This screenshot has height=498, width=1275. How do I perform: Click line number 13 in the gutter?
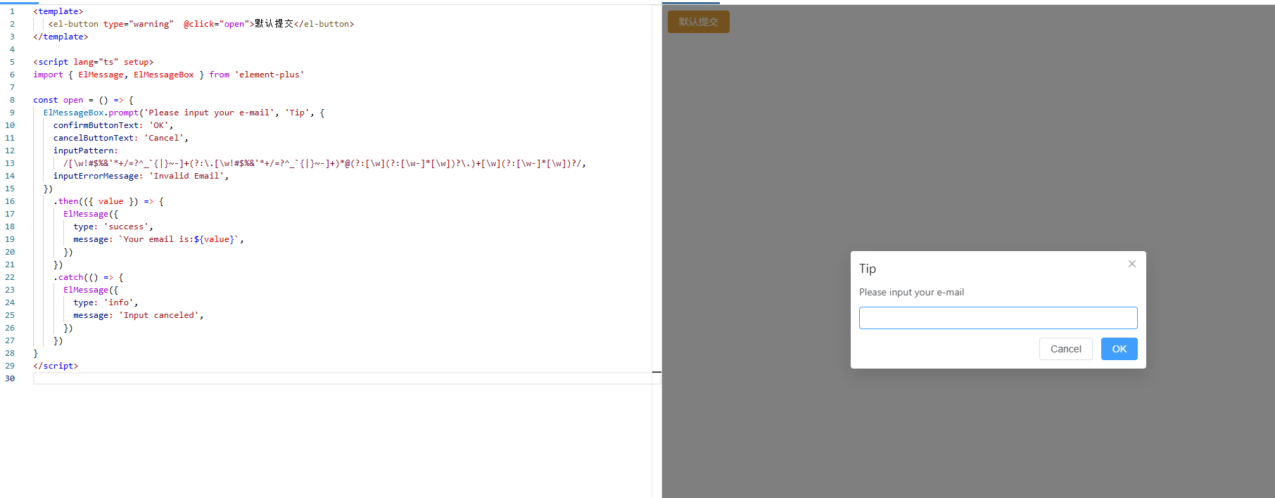pyautogui.click(x=10, y=163)
